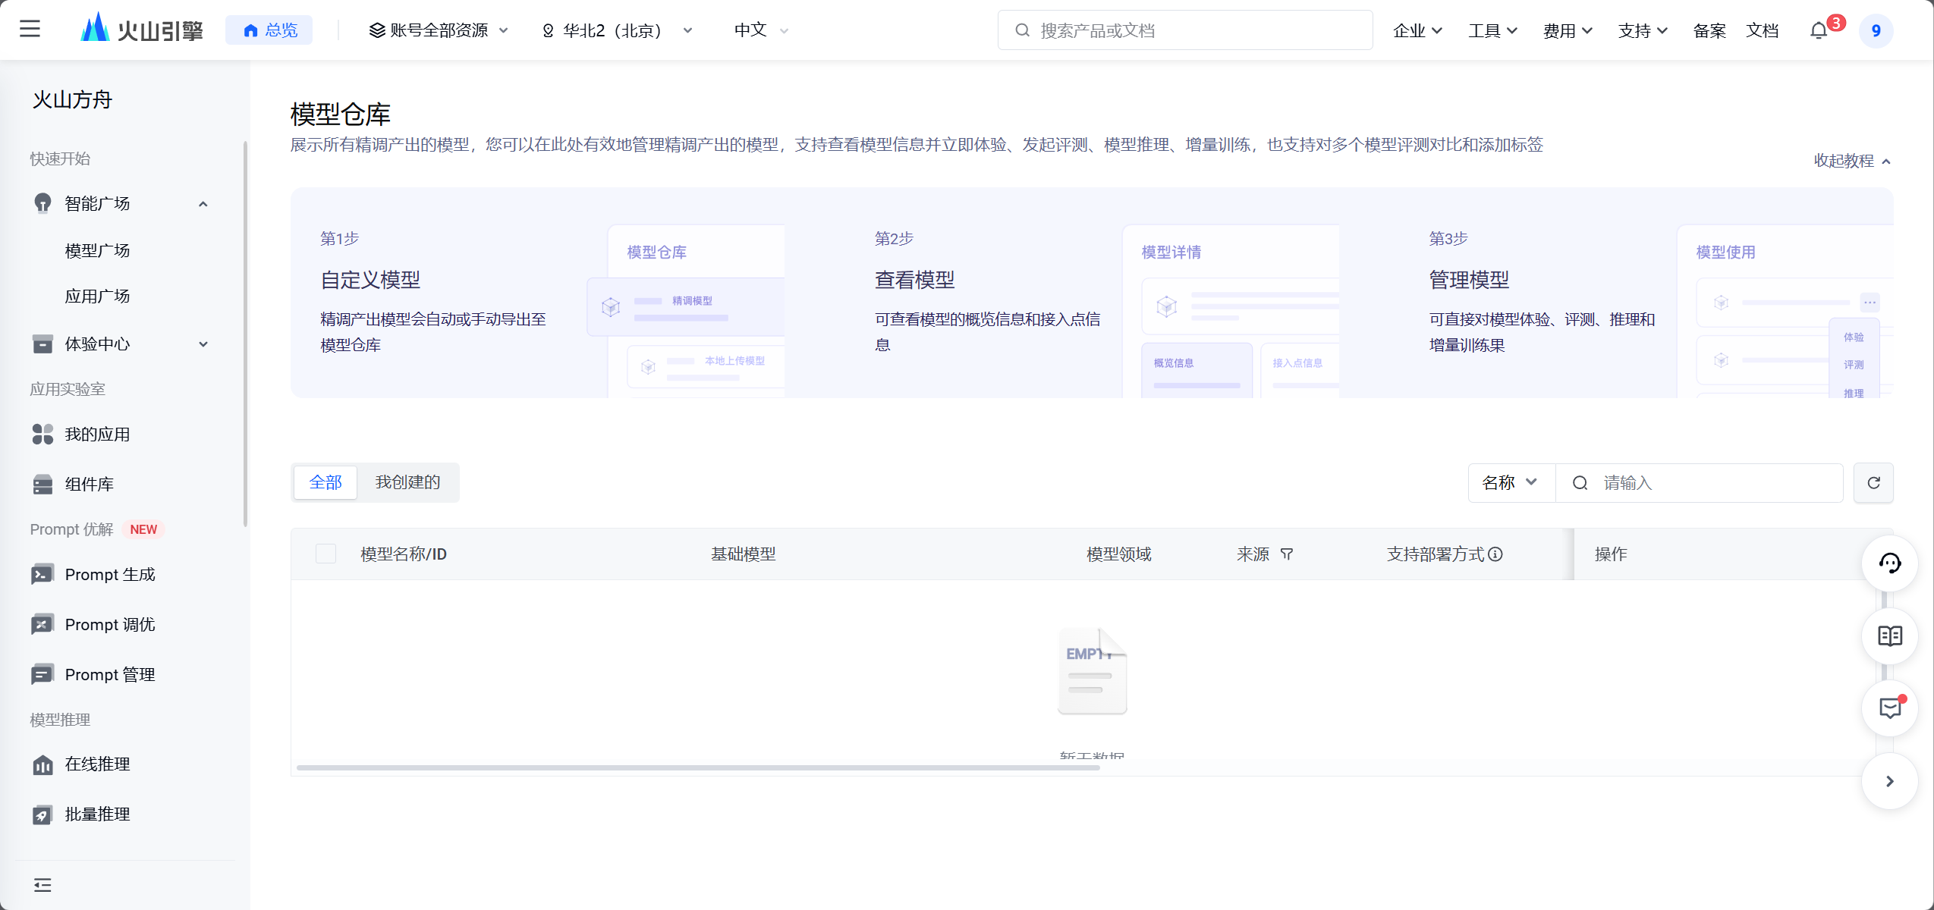The width and height of the screenshot is (1934, 910).
Task: Open the feedback message icon
Action: (1889, 708)
